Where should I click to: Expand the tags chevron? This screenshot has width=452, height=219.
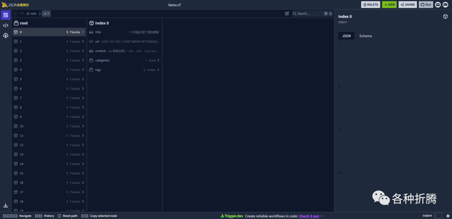[x=158, y=70]
